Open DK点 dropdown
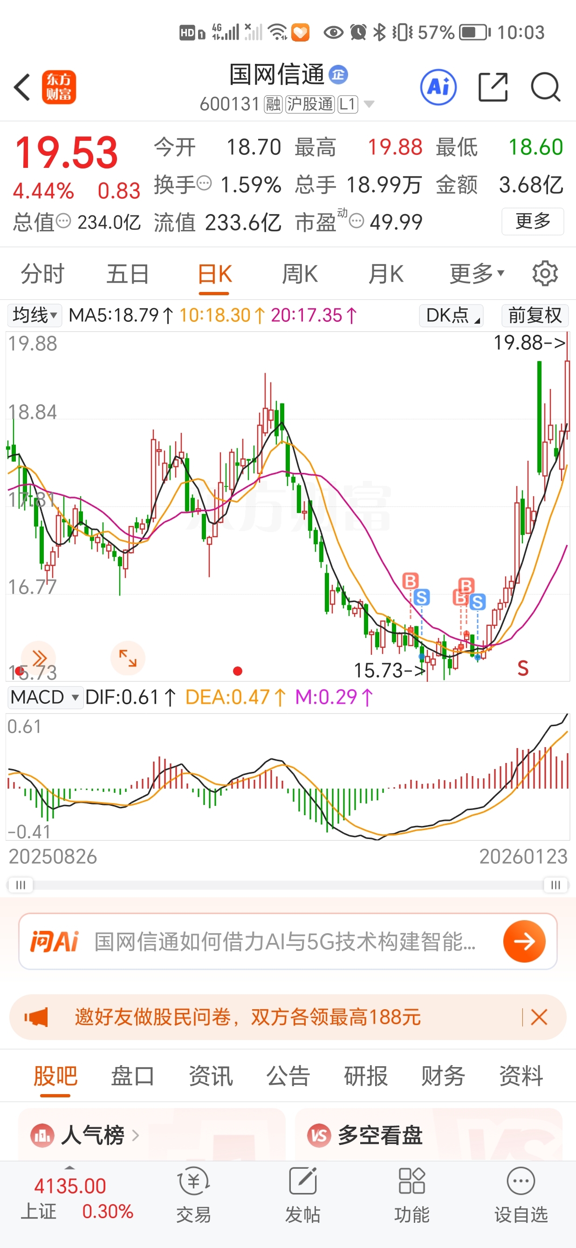 click(x=451, y=315)
